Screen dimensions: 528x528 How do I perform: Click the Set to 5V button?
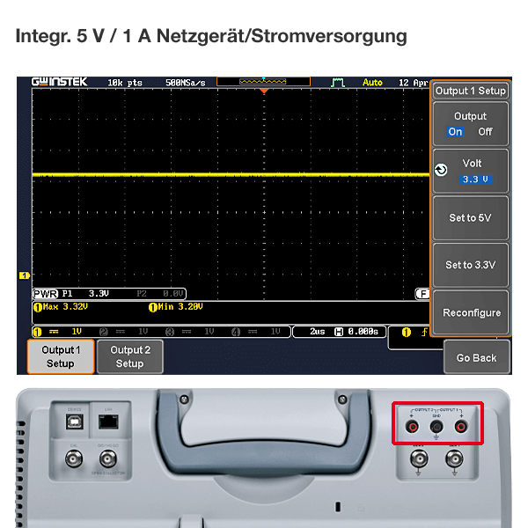[471, 217]
